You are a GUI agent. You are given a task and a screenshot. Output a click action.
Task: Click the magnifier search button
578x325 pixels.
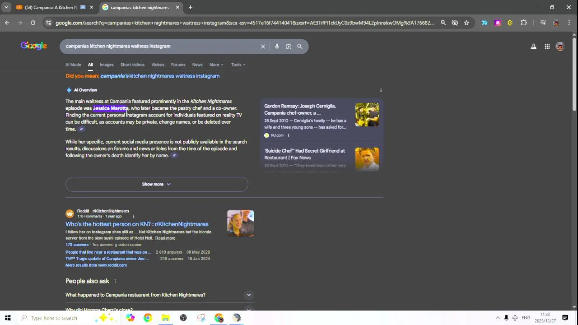click(x=299, y=46)
